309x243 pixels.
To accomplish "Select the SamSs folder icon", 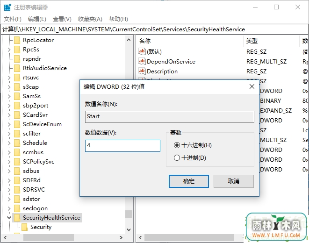I will tap(17, 96).
